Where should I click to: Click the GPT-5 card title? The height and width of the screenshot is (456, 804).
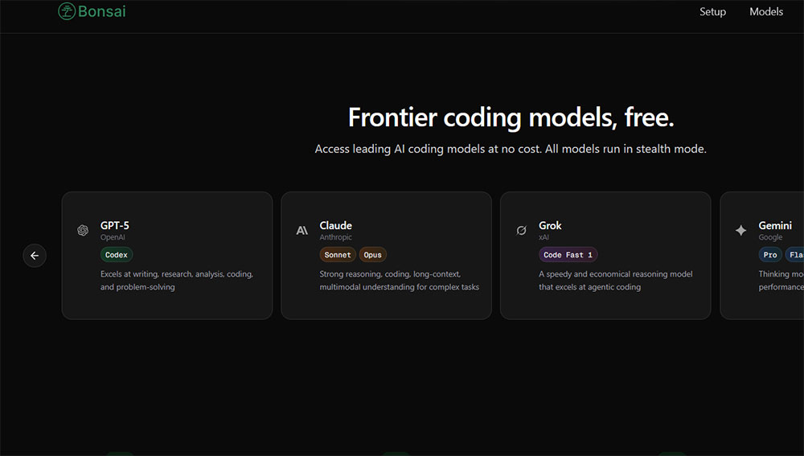115,226
